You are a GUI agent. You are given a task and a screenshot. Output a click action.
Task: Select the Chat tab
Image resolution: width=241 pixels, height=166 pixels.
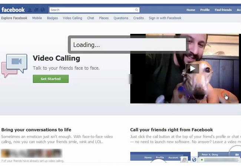tap(90, 18)
